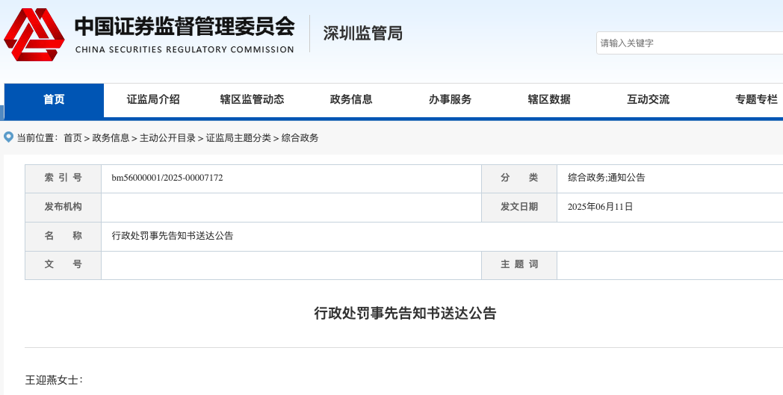Open the 证监局介绍 menu item

tap(153, 100)
